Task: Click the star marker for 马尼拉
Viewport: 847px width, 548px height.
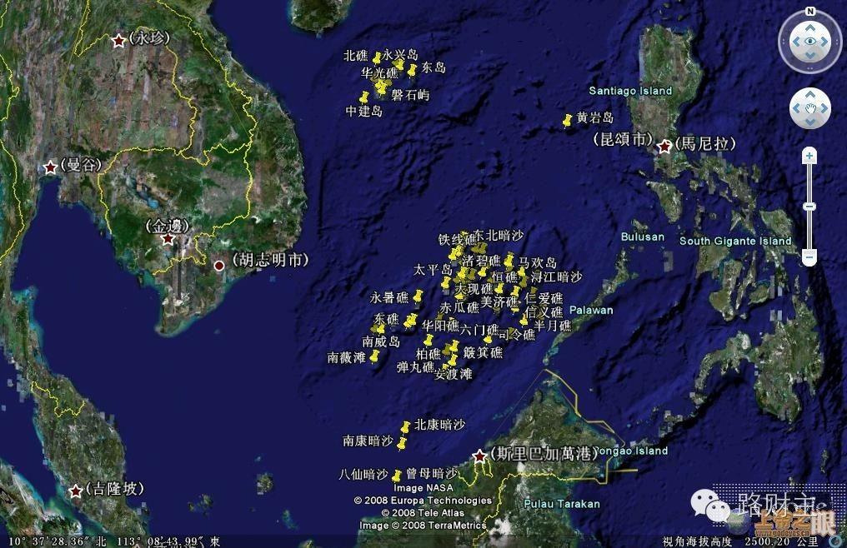Action: pyautogui.click(x=664, y=146)
